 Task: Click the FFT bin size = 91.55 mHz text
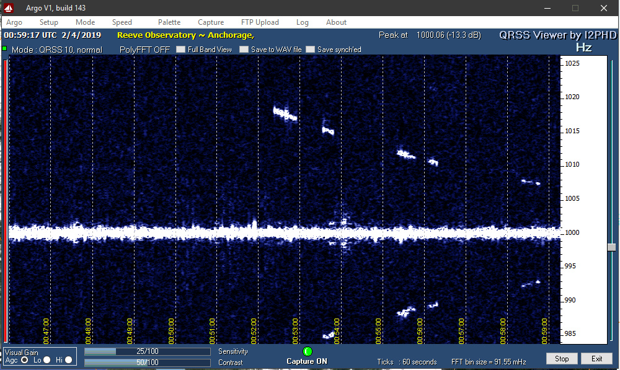(x=489, y=362)
